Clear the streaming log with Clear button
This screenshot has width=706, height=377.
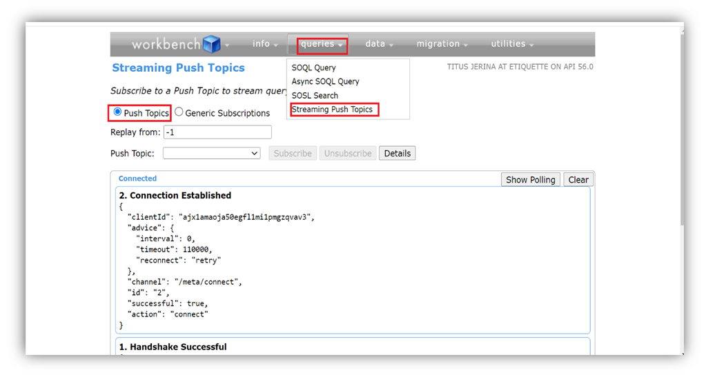point(578,179)
